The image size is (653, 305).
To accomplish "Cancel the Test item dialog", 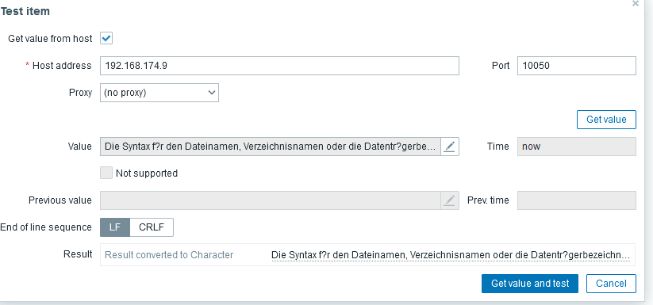I will pyautogui.click(x=611, y=284).
